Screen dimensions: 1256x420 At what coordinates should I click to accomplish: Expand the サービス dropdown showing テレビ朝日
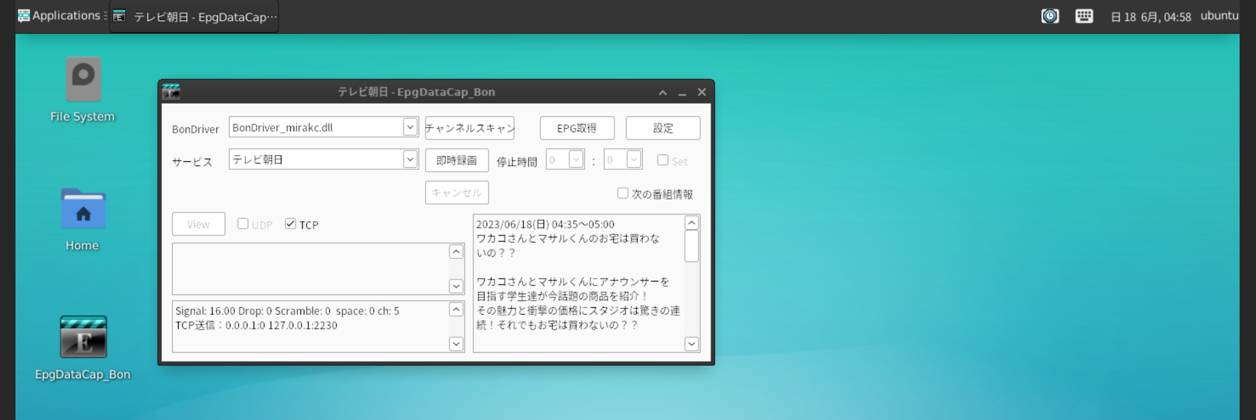409,159
